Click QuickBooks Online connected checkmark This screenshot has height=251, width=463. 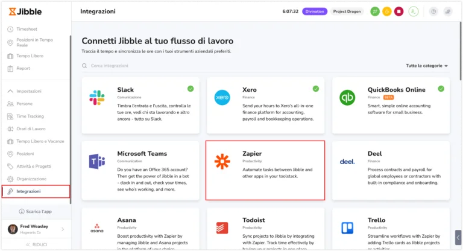click(441, 89)
